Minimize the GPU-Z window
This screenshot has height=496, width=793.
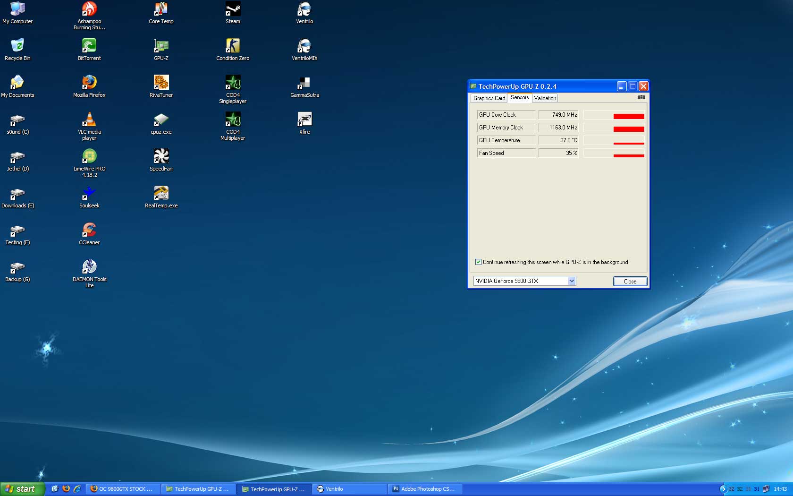622,86
